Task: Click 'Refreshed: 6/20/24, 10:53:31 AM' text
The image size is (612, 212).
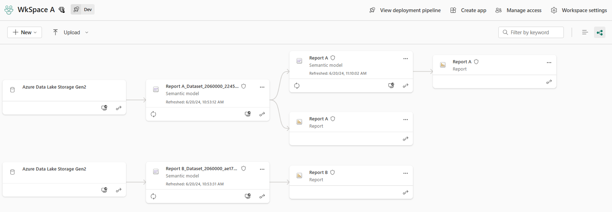Action: pyautogui.click(x=195, y=184)
